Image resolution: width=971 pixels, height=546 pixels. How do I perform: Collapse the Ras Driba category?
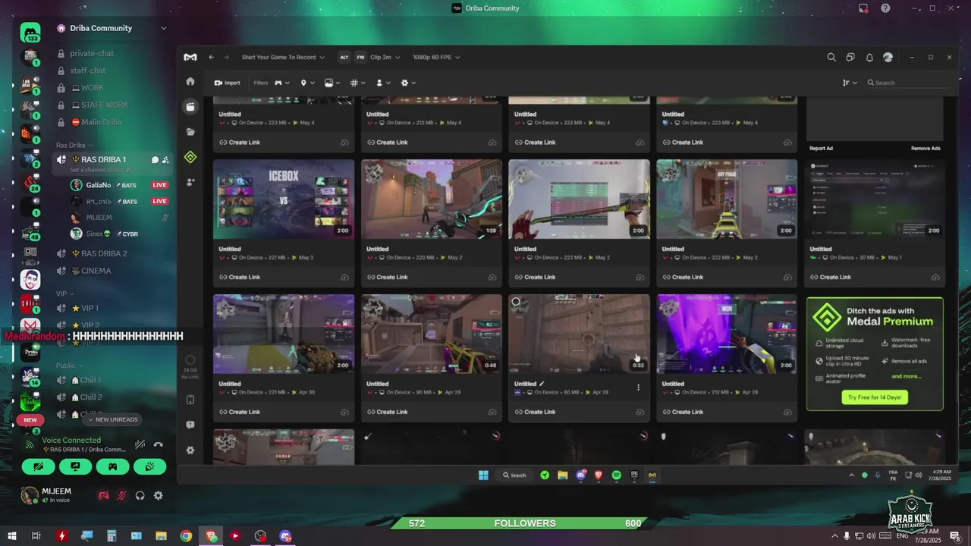(x=74, y=145)
